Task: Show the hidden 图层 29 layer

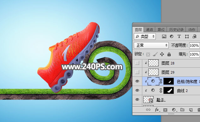Action: click(137, 72)
